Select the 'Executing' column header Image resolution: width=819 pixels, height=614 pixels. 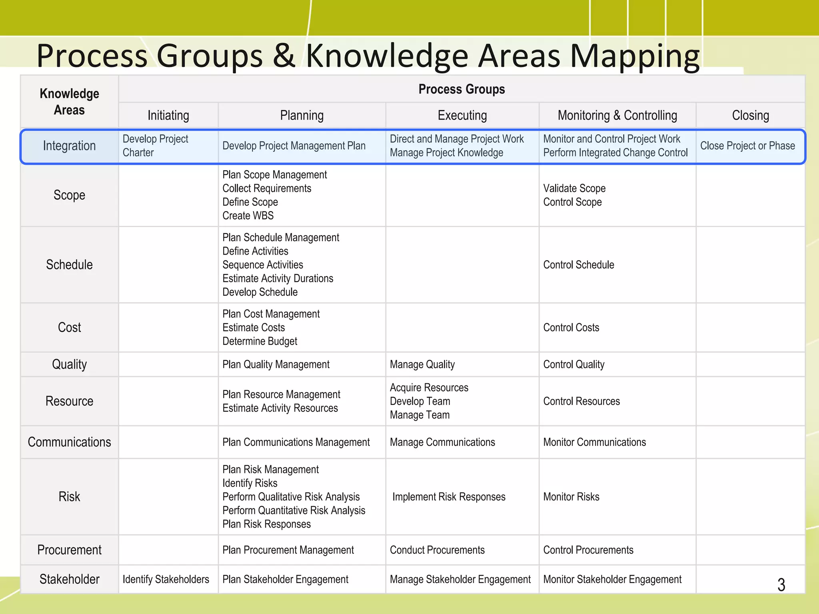click(x=462, y=116)
